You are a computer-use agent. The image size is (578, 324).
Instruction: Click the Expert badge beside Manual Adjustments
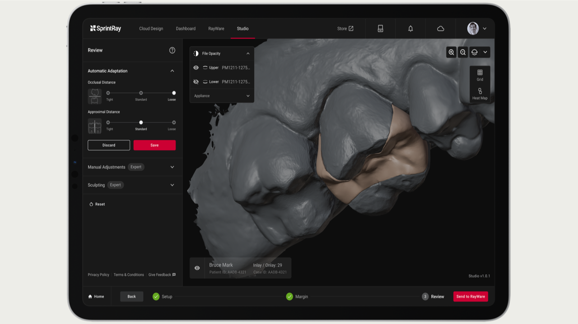(x=136, y=167)
